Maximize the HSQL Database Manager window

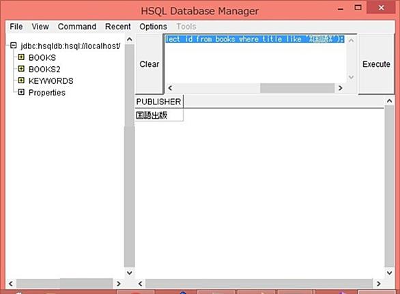click(x=358, y=8)
